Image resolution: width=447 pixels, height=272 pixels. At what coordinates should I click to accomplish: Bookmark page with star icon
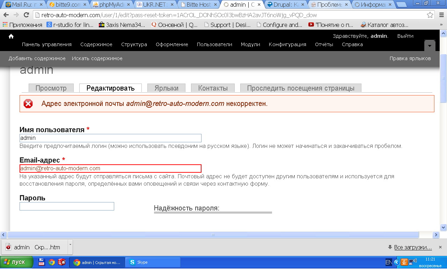pos(430,15)
